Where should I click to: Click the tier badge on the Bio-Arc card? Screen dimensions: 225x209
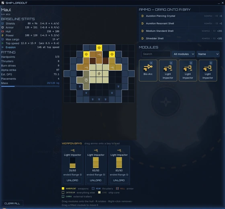coord(151,63)
